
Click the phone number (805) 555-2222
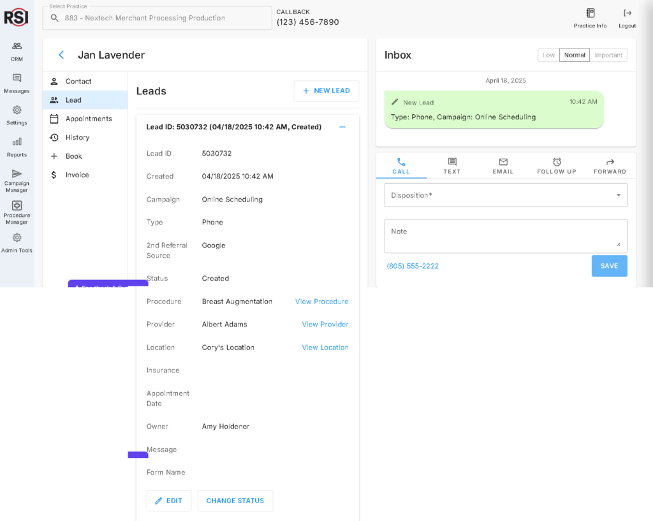[x=413, y=266]
